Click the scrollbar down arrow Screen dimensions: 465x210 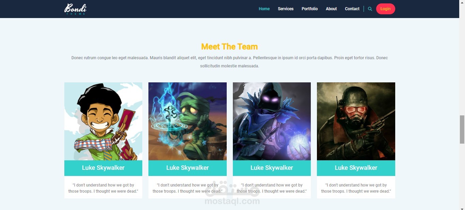(x=462, y=207)
